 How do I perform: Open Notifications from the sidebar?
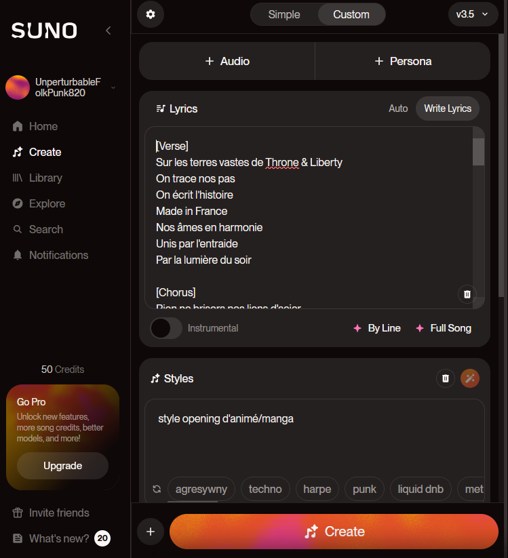point(58,255)
